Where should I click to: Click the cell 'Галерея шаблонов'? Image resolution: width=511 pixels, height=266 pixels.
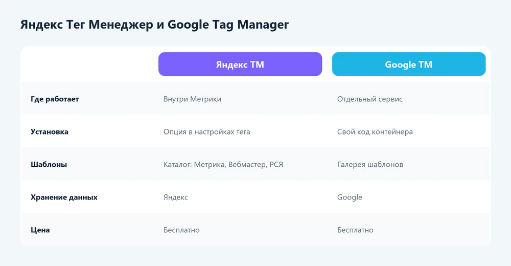[370, 165]
